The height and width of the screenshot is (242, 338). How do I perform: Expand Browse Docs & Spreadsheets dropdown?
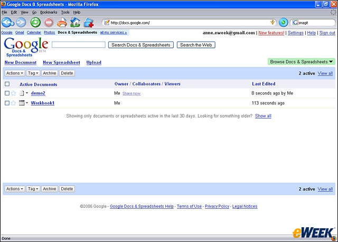coord(302,62)
